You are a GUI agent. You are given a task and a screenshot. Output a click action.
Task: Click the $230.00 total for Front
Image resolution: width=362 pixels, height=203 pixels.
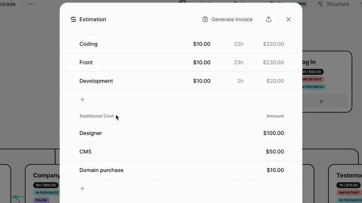(x=274, y=62)
